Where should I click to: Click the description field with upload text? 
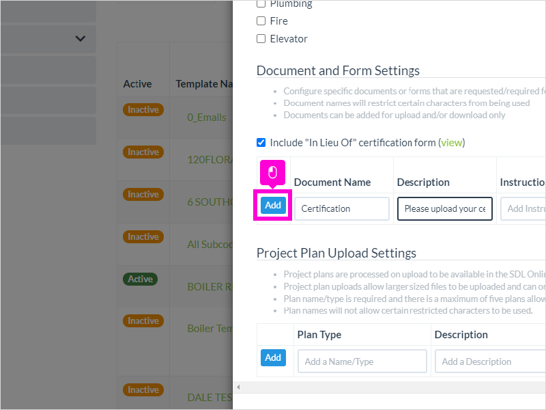pos(445,208)
